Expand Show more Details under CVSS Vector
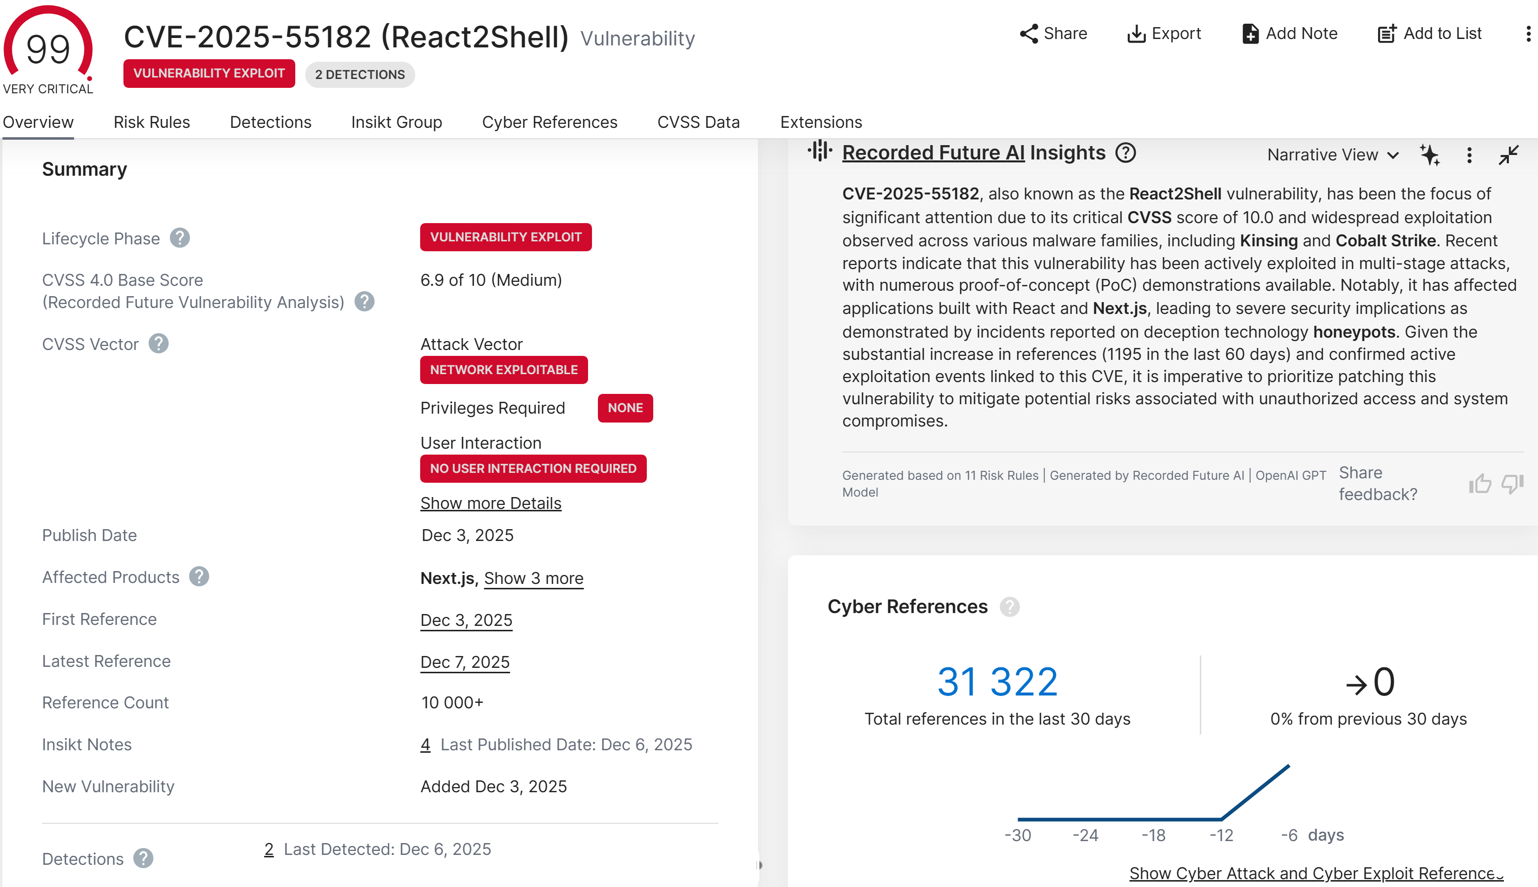This screenshot has height=887, width=1538. click(x=490, y=503)
